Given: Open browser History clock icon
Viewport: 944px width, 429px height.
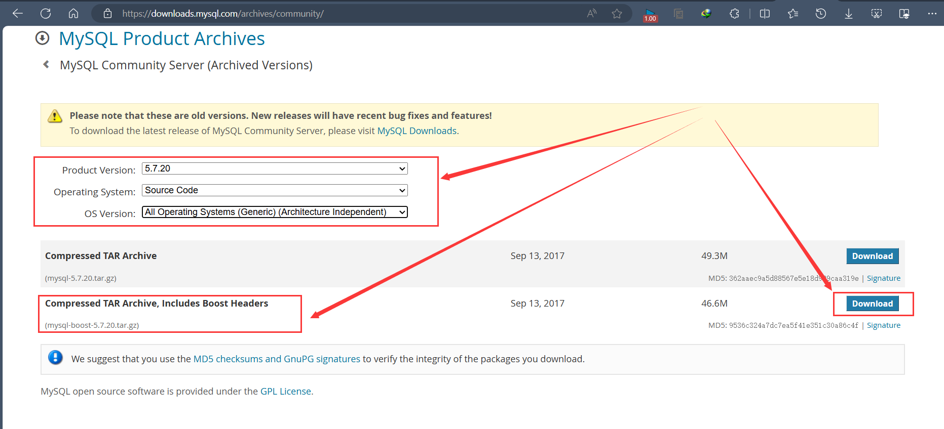Looking at the screenshot, I should coord(821,14).
